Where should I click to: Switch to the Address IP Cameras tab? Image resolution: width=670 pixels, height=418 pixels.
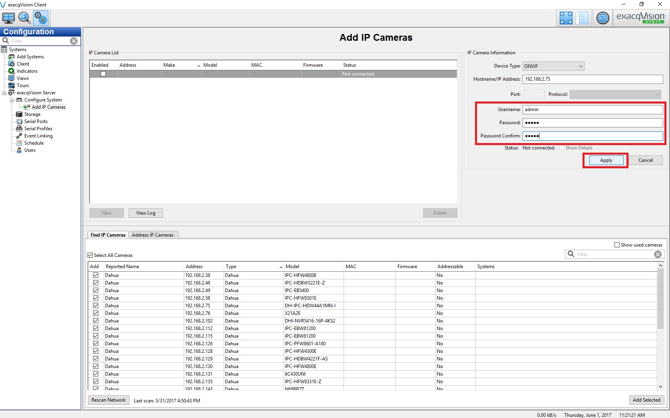coord(153,235)
